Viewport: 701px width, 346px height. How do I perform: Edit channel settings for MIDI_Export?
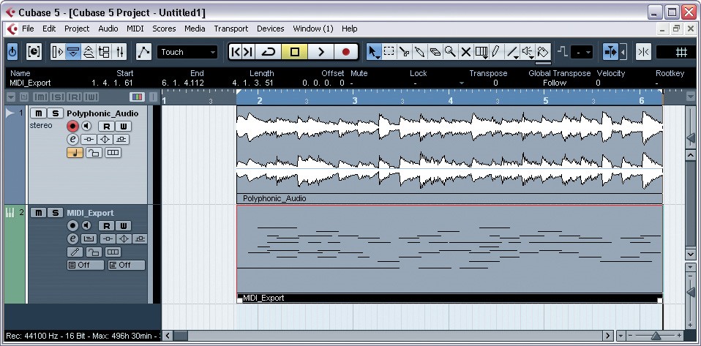[x=72, y=238]
